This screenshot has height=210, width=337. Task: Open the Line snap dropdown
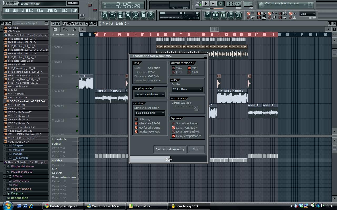[308, 14]
